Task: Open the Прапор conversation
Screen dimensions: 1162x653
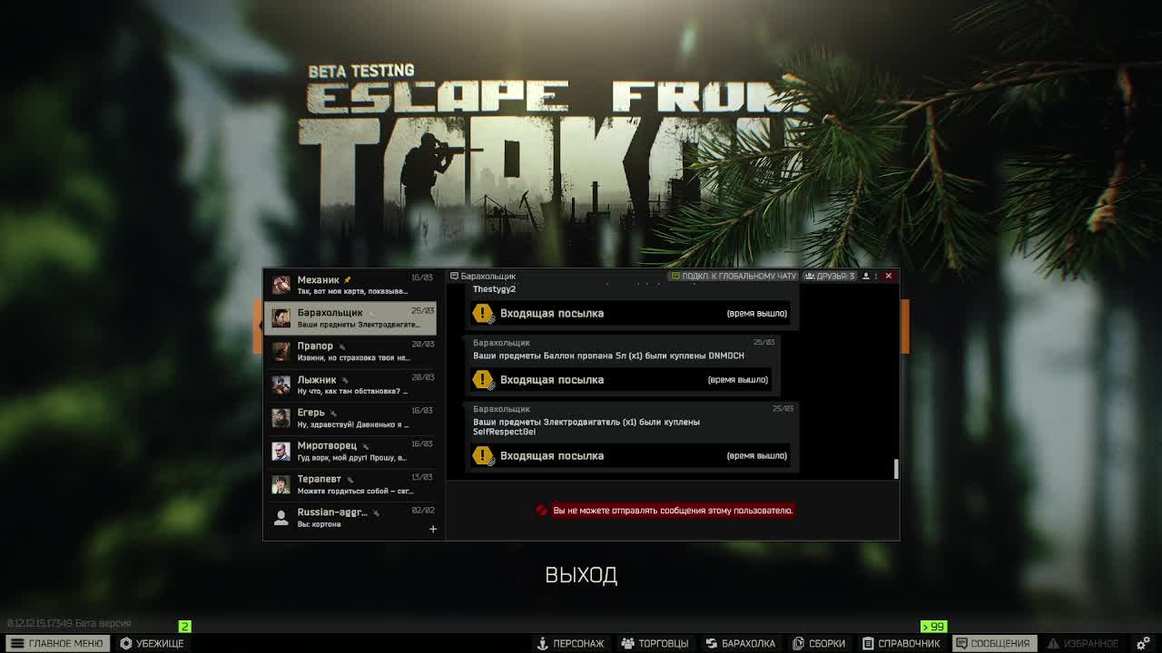Action: 350,351
